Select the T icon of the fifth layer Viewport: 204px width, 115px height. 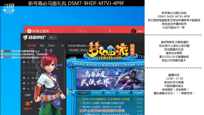[33, 83]
